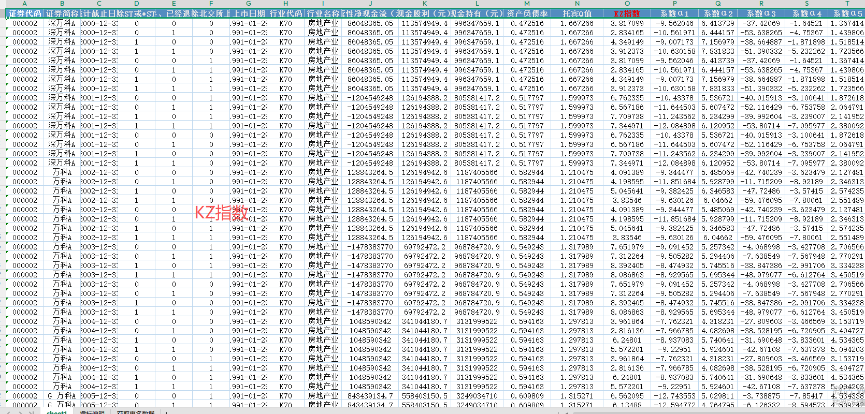Select the 上市日期 header cell
Screen dimensions: 865x414
[249, 13]
